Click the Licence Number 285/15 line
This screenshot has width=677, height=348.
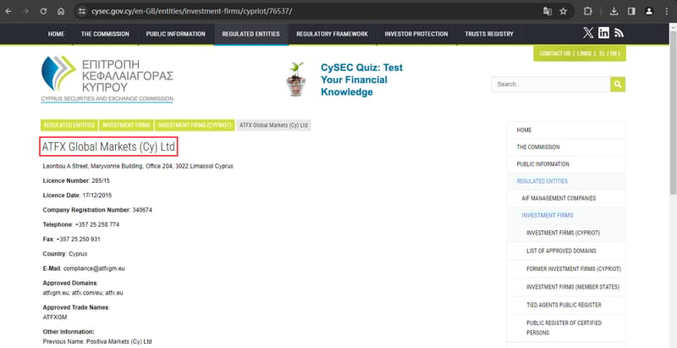pos(76,181)
